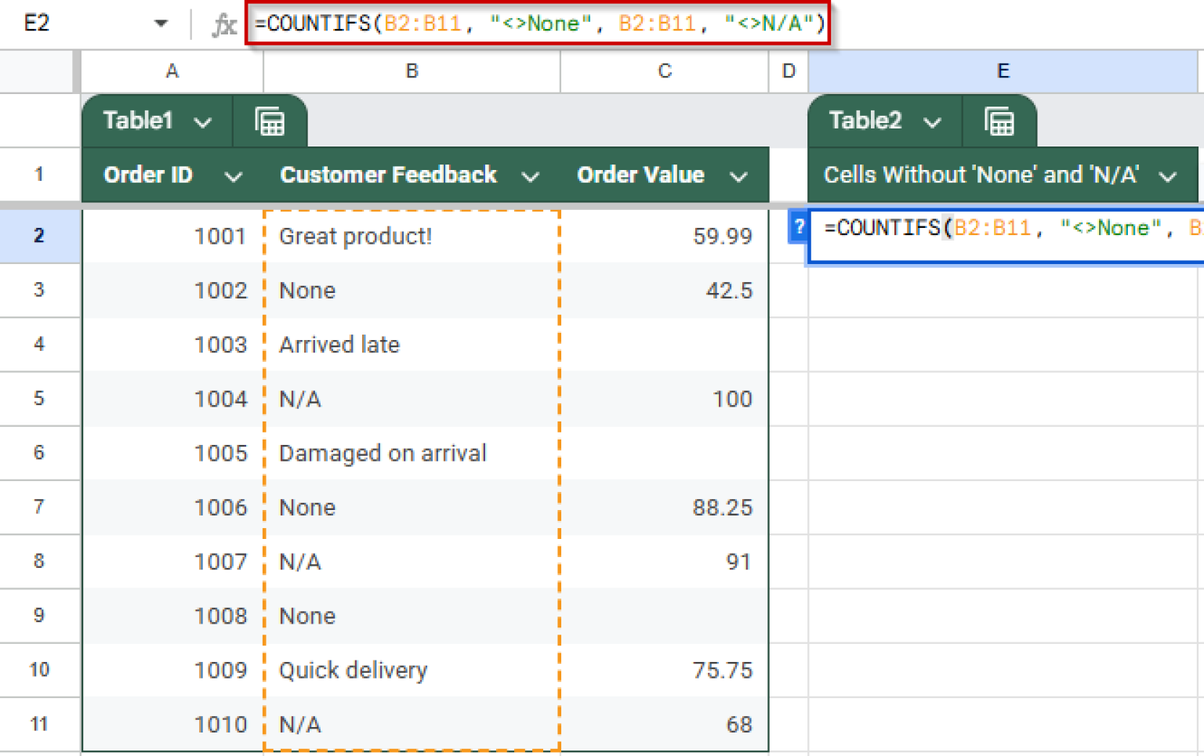Open the Order ID column filter icon
Image resolution: width=1204 pixels, height=756 pixels.
tap(233, 175)
